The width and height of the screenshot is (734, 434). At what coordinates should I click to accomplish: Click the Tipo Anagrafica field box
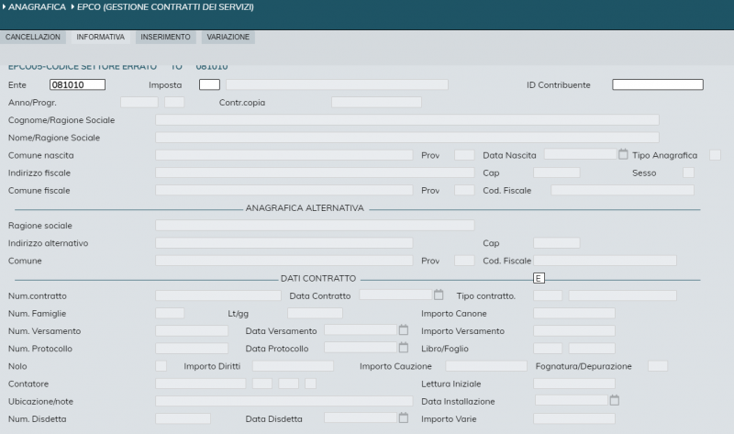click(x=715, y=155)
